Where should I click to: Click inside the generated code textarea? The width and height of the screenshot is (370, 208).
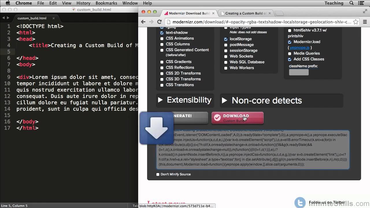click(253, 150)
